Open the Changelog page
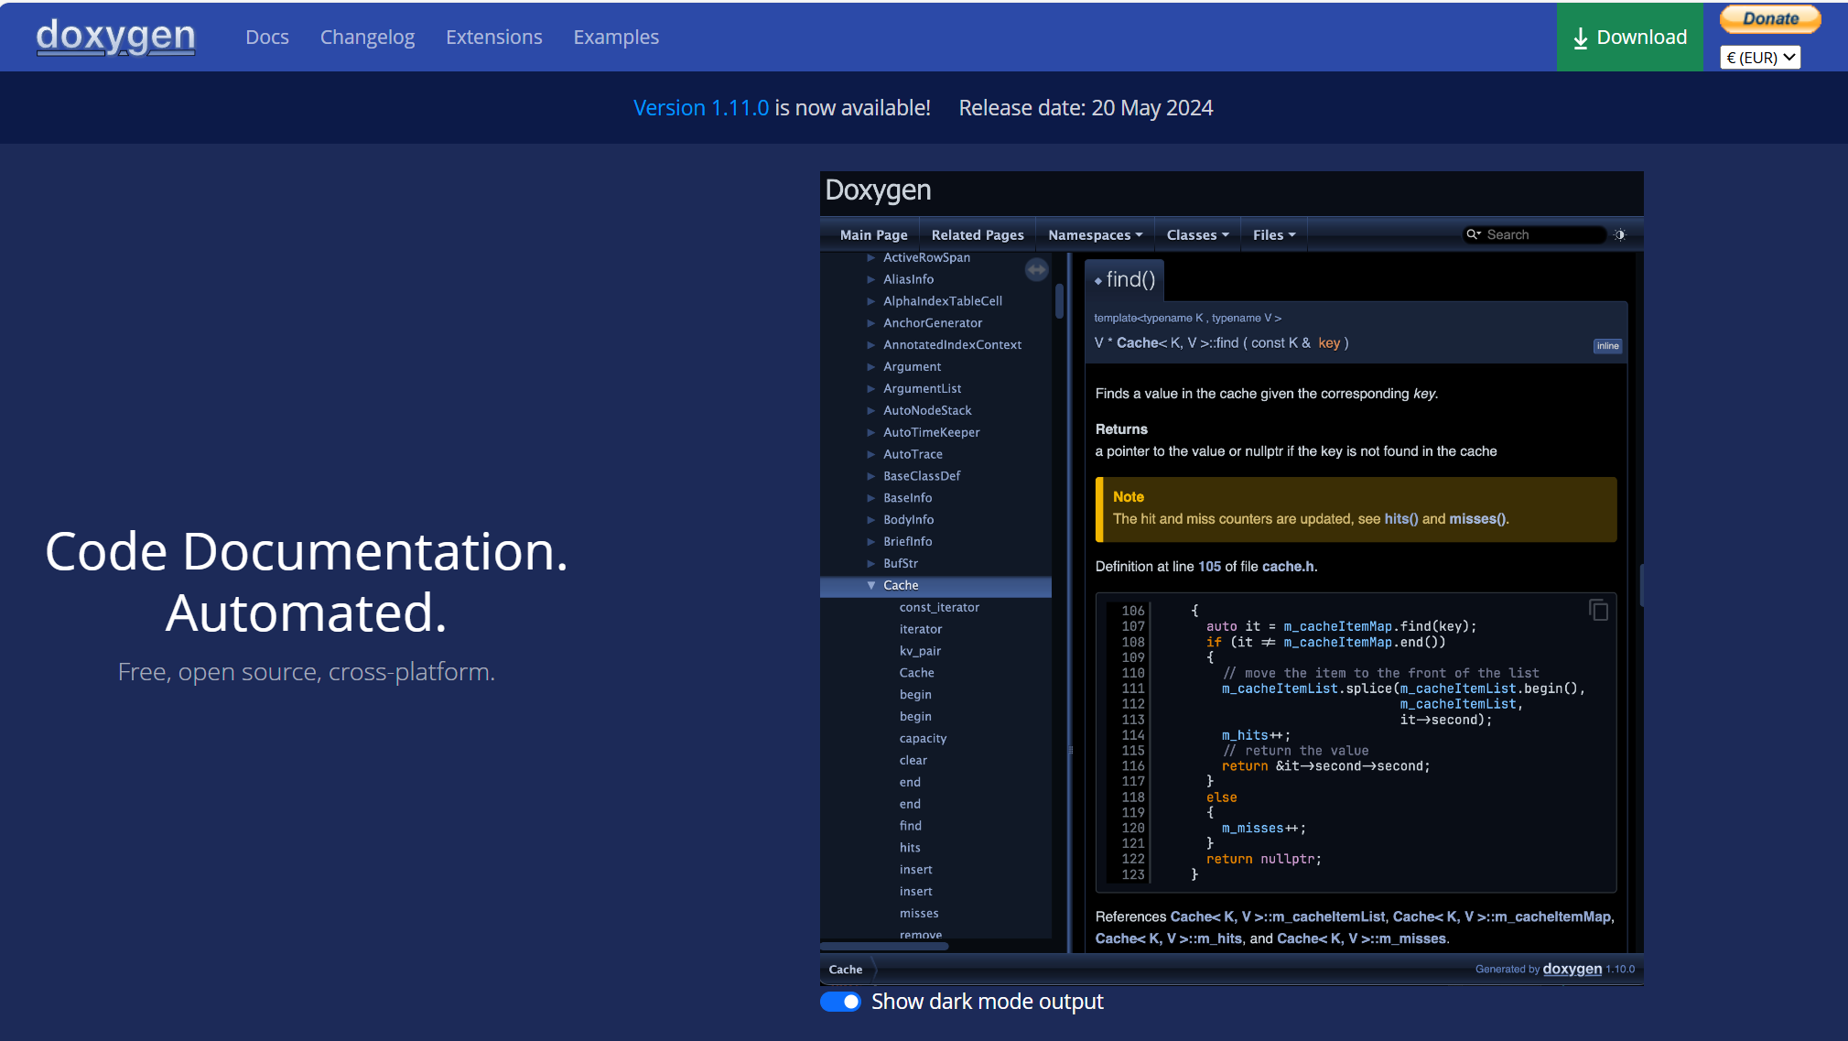Image resolution: width=1848 pixels, height=1041 pixels. click(x=367, y=38)
